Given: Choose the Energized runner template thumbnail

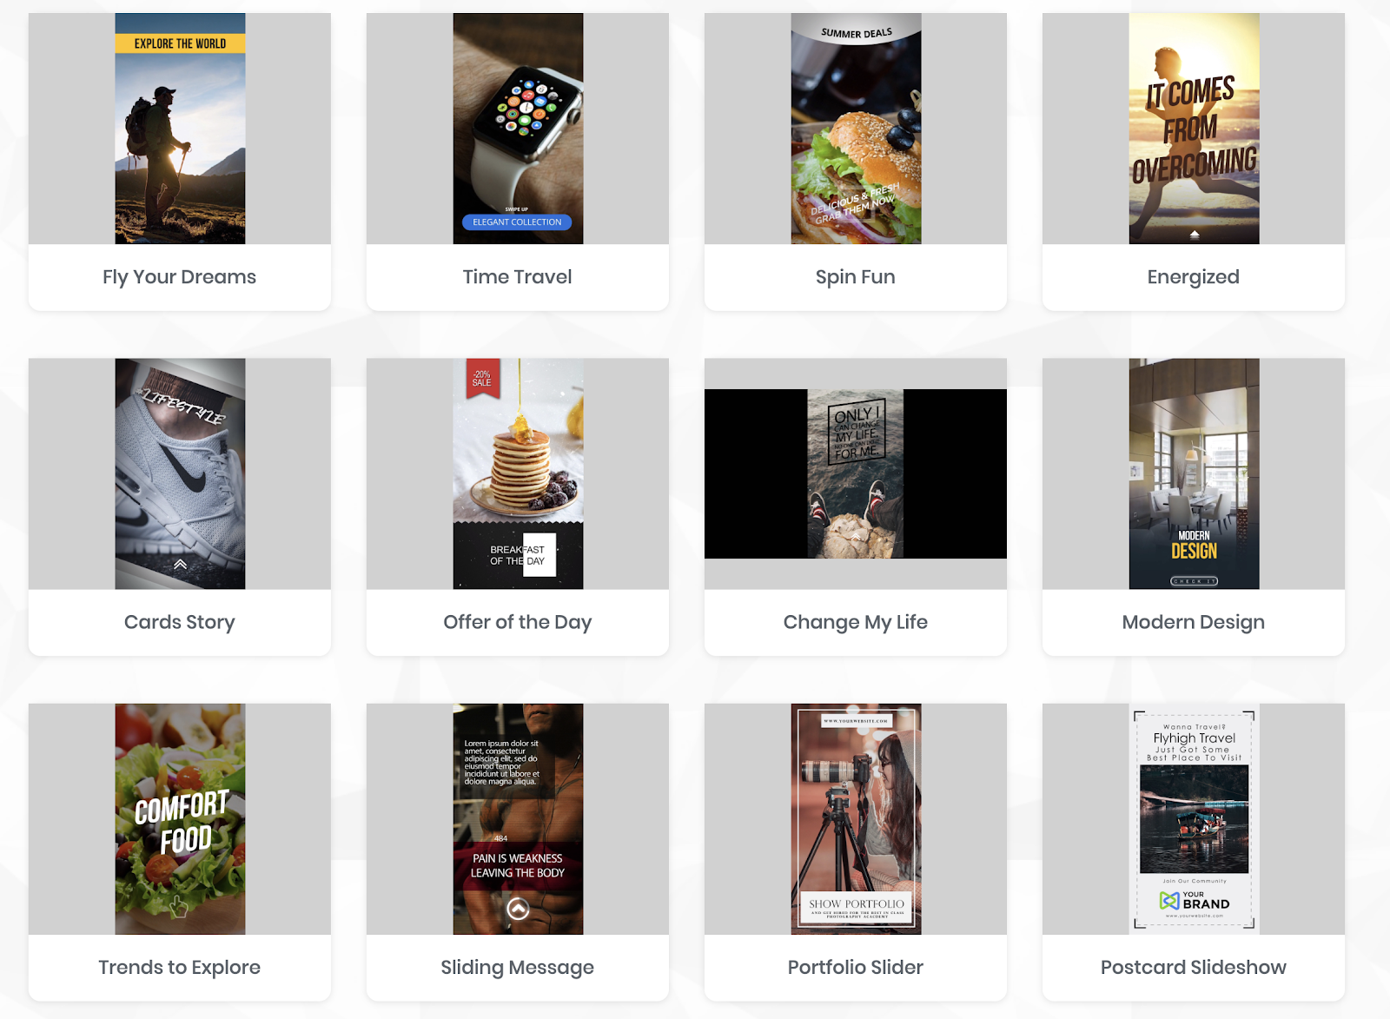Looking at the screenshot, I should point(1194,129).
